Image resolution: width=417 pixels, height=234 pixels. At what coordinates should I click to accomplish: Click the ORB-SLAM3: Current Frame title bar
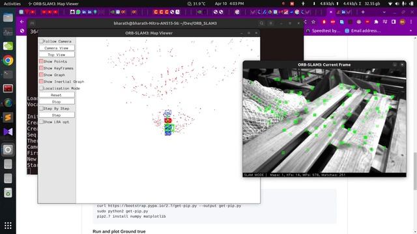point(324,64)
